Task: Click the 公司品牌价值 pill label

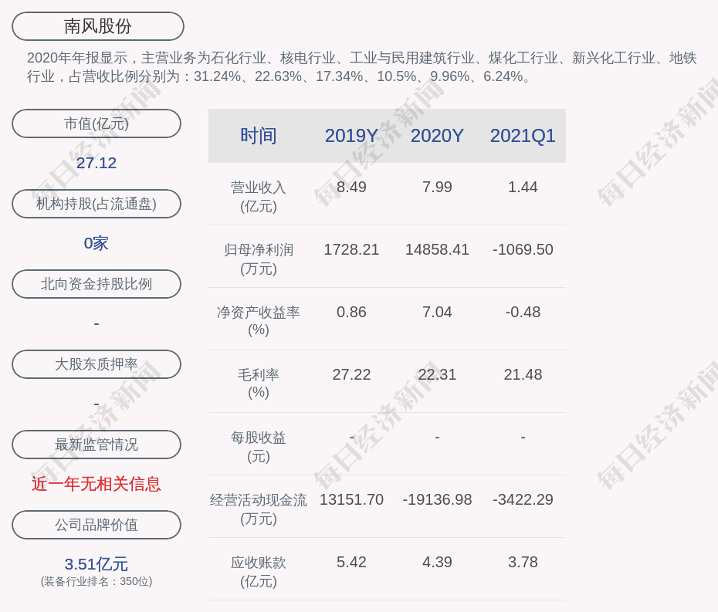Action: tap(97, 525)
